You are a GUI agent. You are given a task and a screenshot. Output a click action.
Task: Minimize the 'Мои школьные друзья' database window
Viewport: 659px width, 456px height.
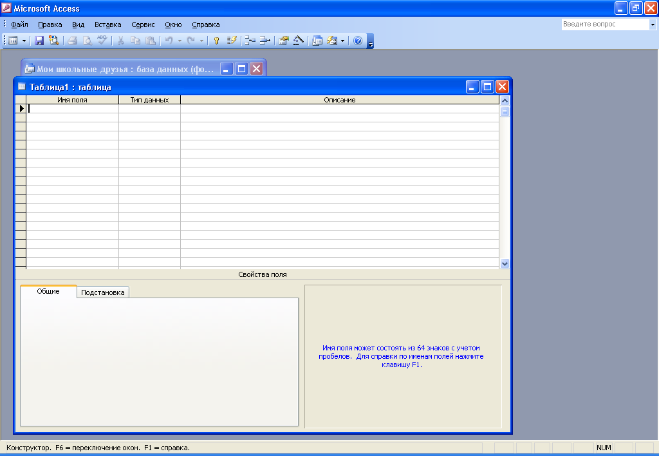click(226, 68)
